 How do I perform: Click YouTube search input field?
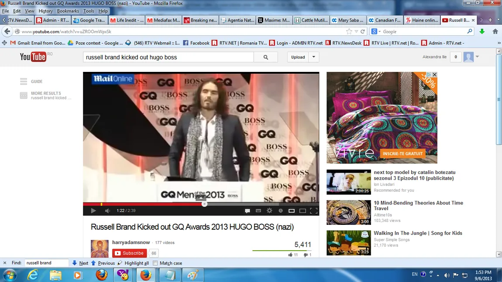point(168,57)
